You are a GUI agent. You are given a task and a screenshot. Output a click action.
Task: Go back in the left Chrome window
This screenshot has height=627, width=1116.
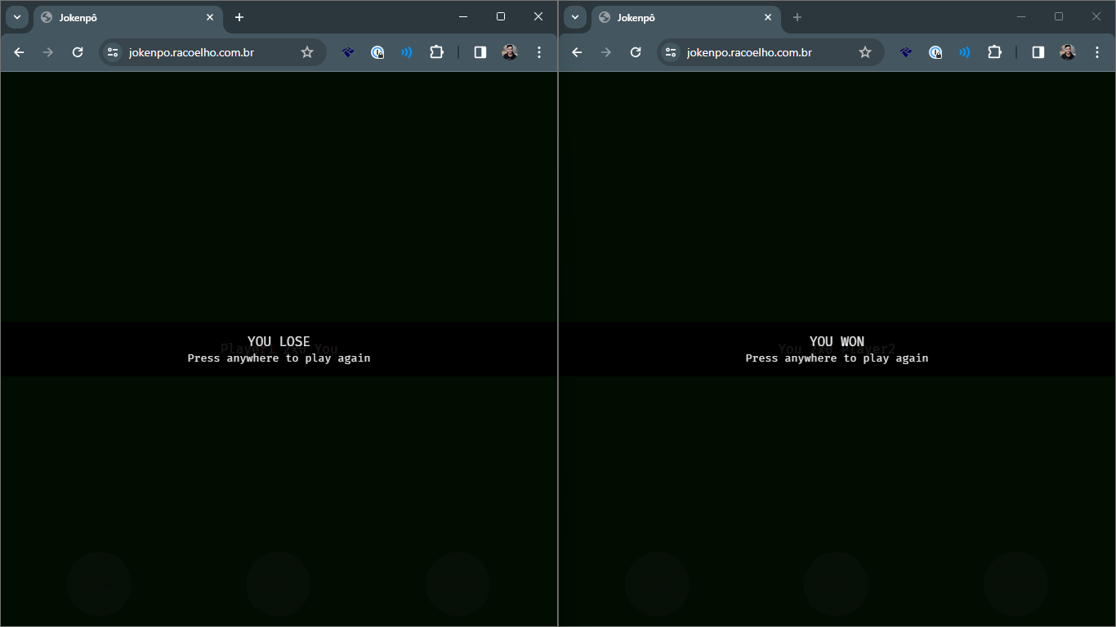point(19,52)
